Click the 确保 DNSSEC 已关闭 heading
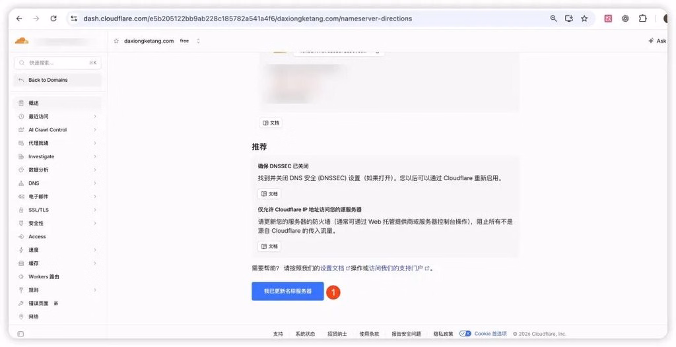 (283, 166)
